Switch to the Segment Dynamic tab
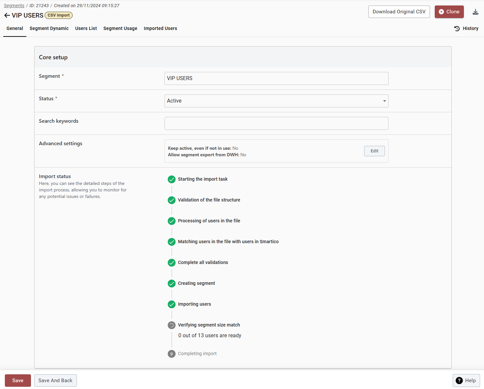The image size is (484, 389). [x=49, y=29]
